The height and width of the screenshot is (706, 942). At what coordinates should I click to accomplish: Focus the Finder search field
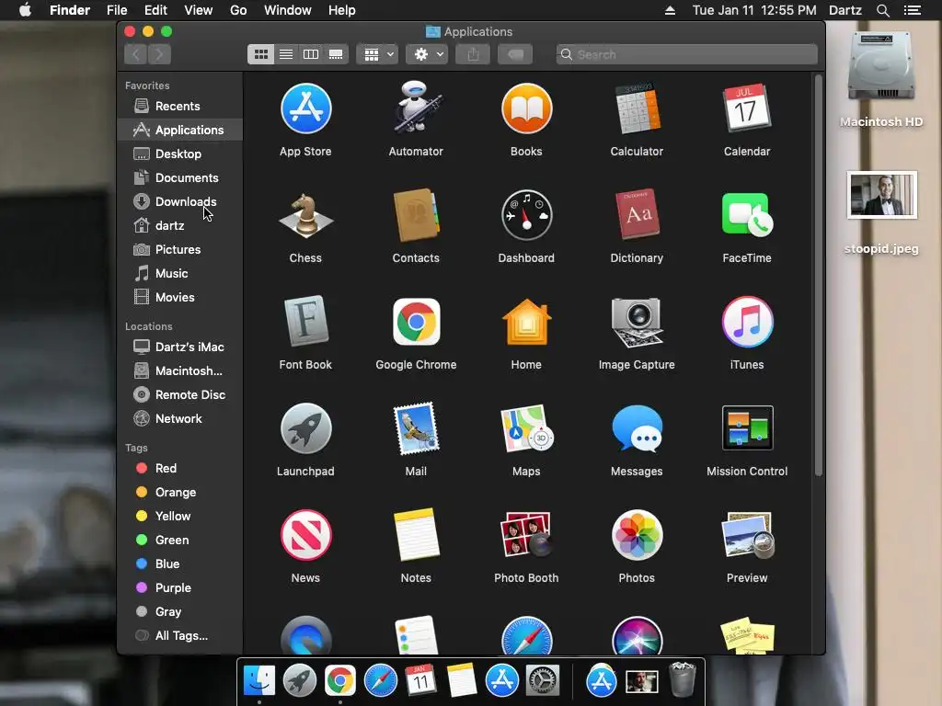686,54
